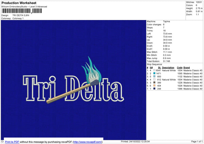Open the http://www.novapdf.com/ hyperlink

(x=88, y=142)
